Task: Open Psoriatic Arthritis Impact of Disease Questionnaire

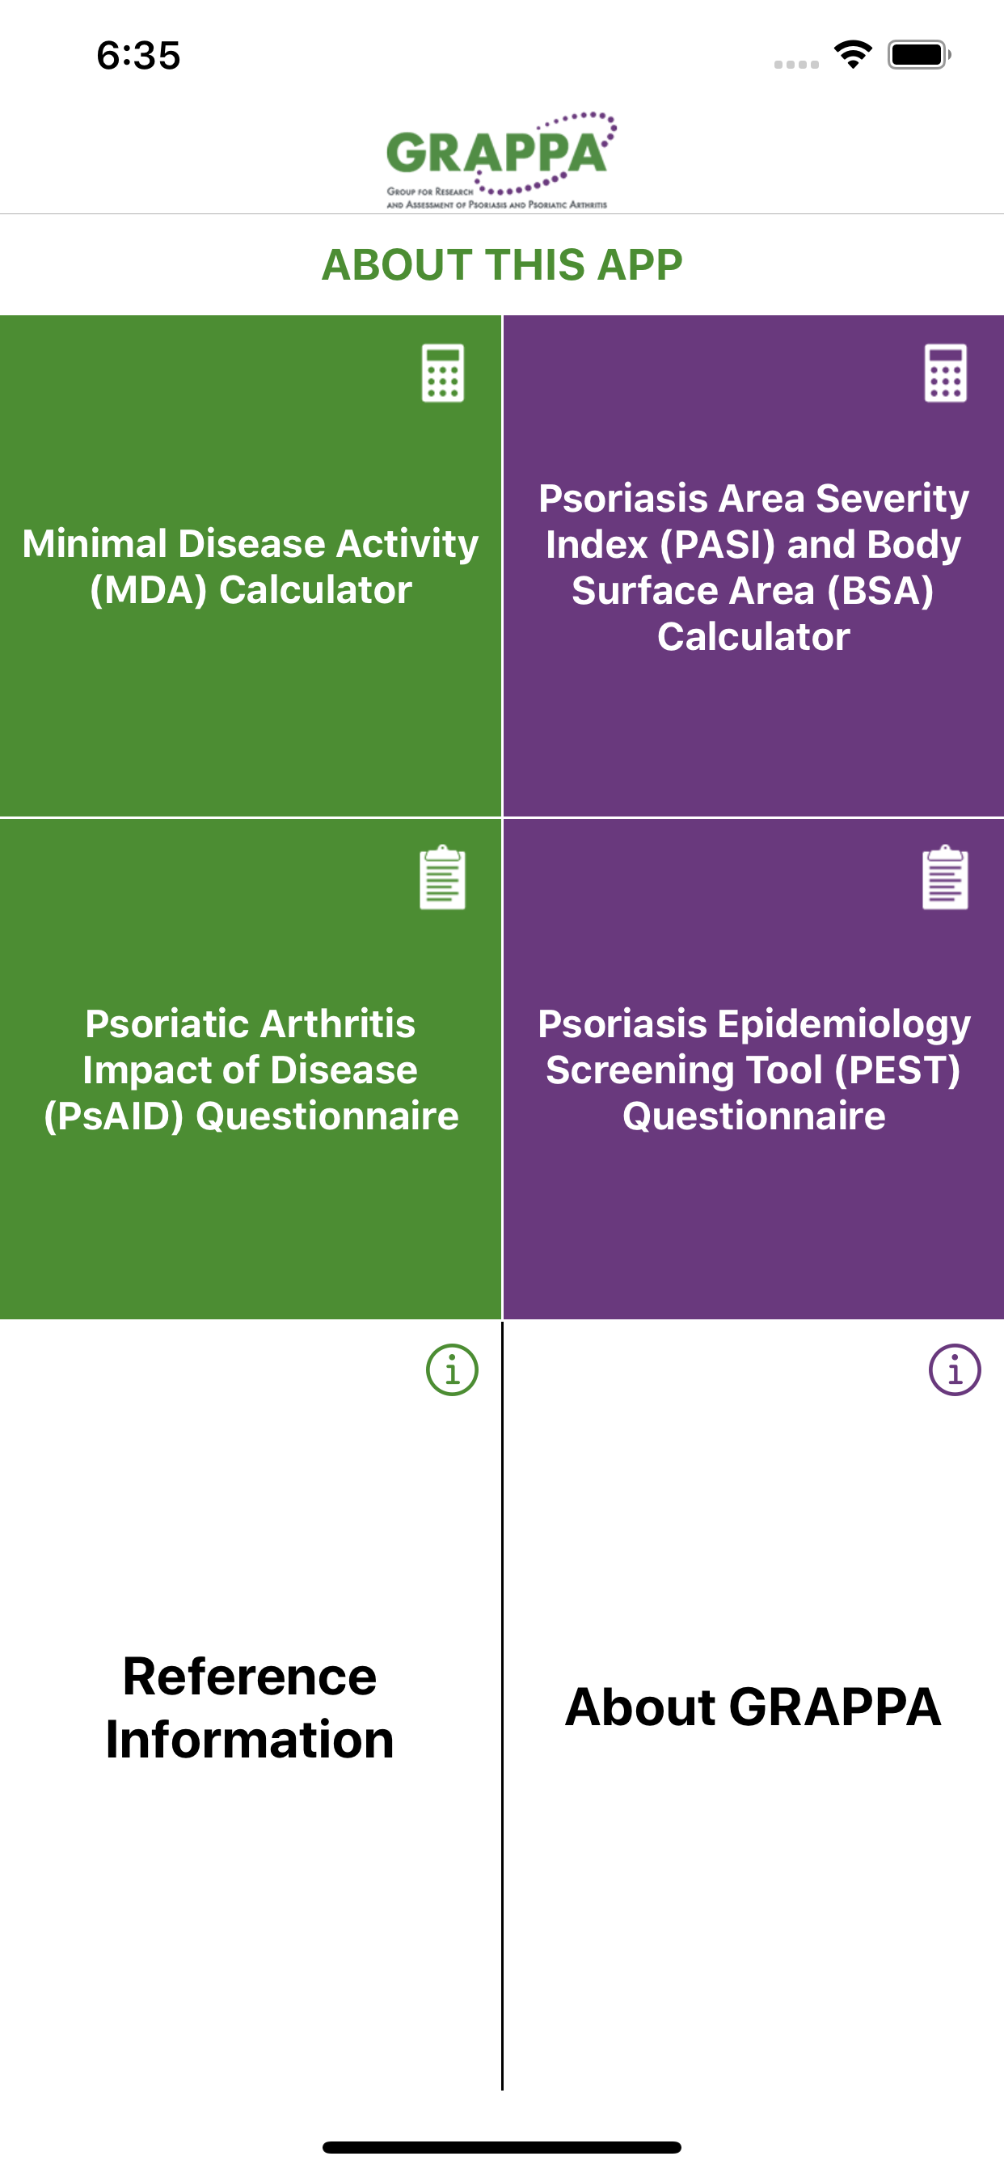Action: (251, 1069)
